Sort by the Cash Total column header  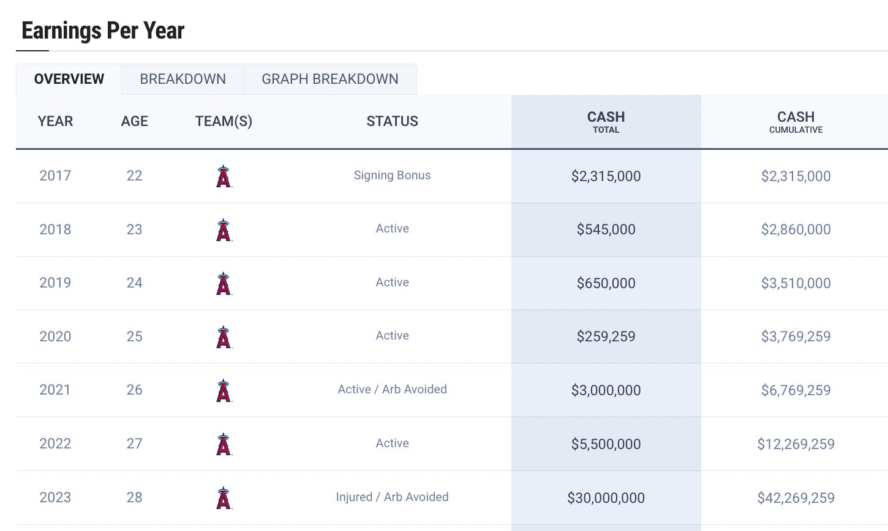pyautogui.click(x=606, y=121)
